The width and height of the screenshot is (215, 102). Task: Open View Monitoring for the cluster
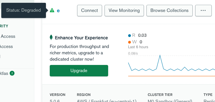124,10
